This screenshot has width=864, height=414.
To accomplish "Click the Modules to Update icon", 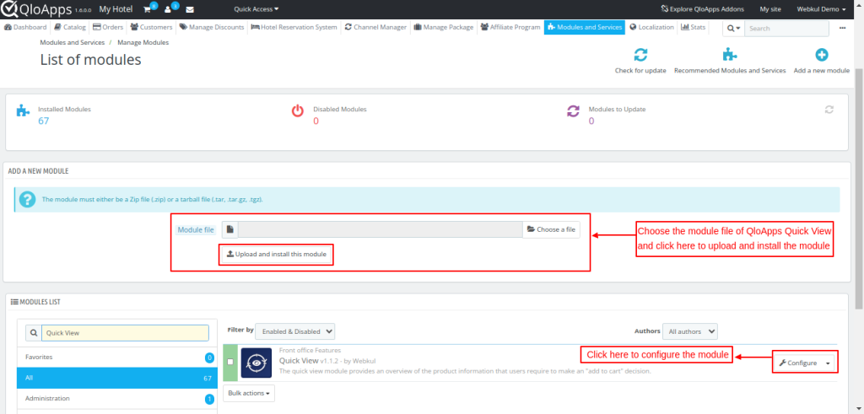I will coord(573,110).
